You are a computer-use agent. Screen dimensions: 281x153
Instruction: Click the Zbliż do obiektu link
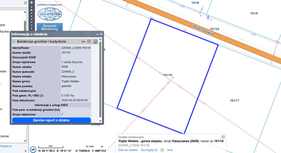pos(128,150)
